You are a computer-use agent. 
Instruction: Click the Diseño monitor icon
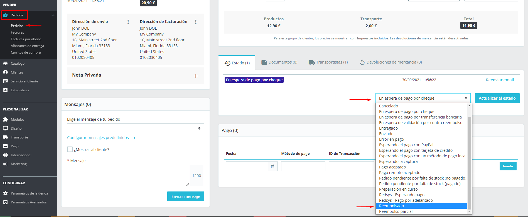(5, 128)
